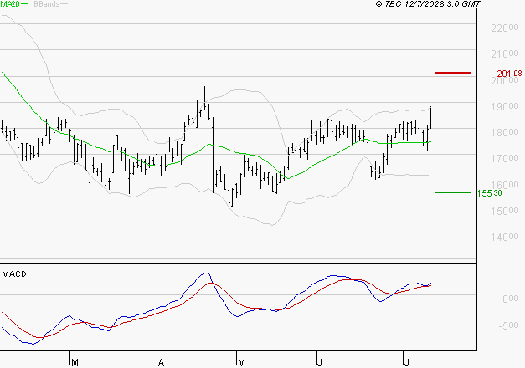Click the MACD 000 axis value
Screen dimensions: 525x368
[511, 299]
